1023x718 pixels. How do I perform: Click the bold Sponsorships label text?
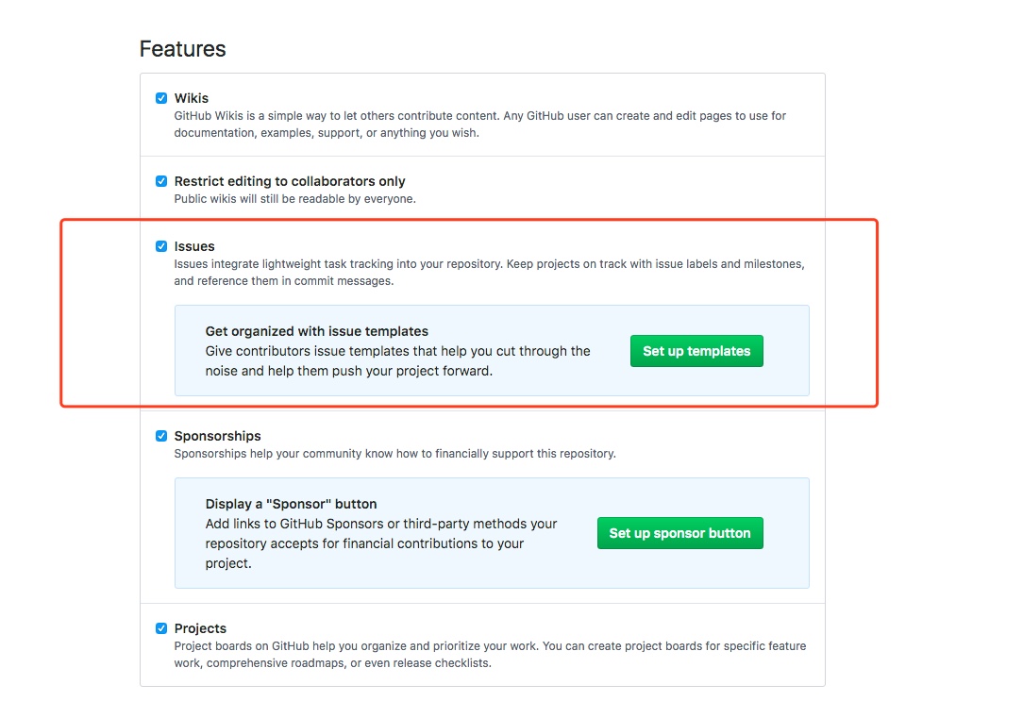click(x=217, y=436)
